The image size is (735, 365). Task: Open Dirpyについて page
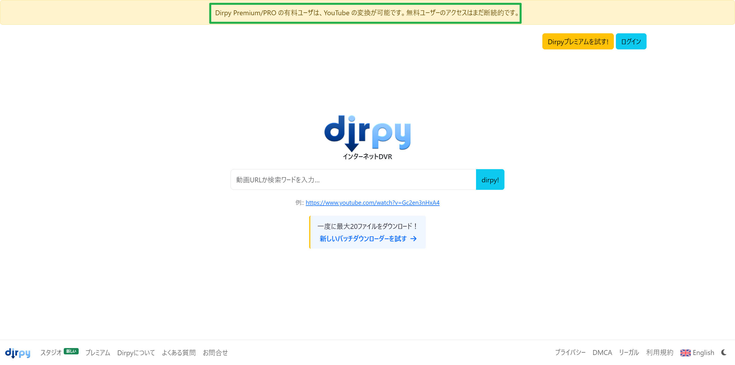tap(136, 353)
